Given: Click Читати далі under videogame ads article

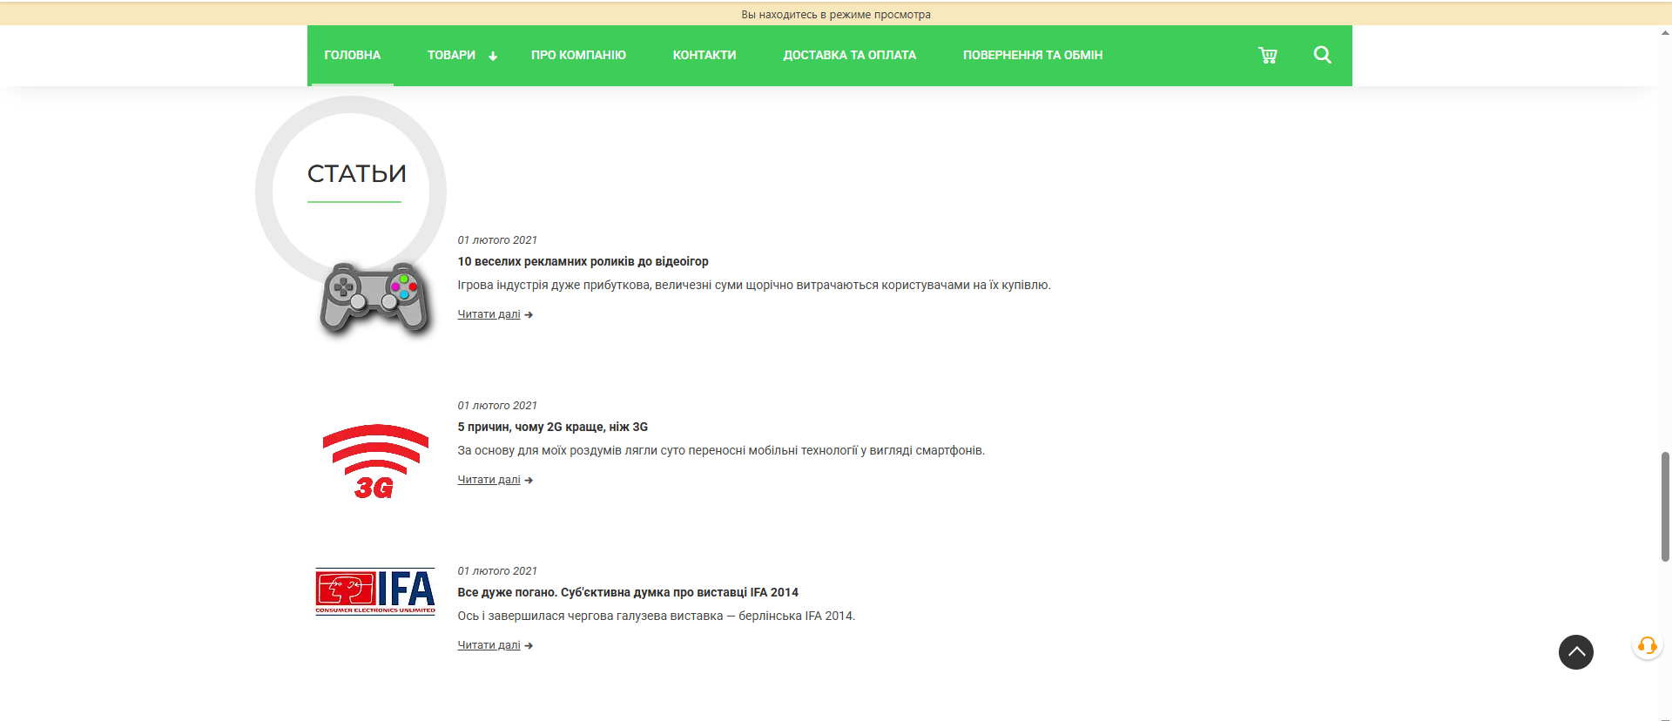Looking at the screenshot, I should (x=489, y=314).
